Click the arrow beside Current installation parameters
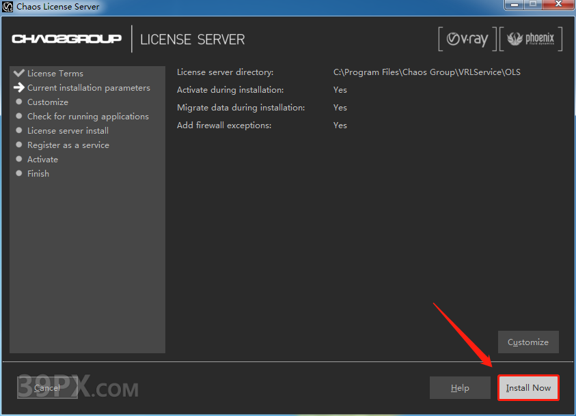 click(18, 87)
